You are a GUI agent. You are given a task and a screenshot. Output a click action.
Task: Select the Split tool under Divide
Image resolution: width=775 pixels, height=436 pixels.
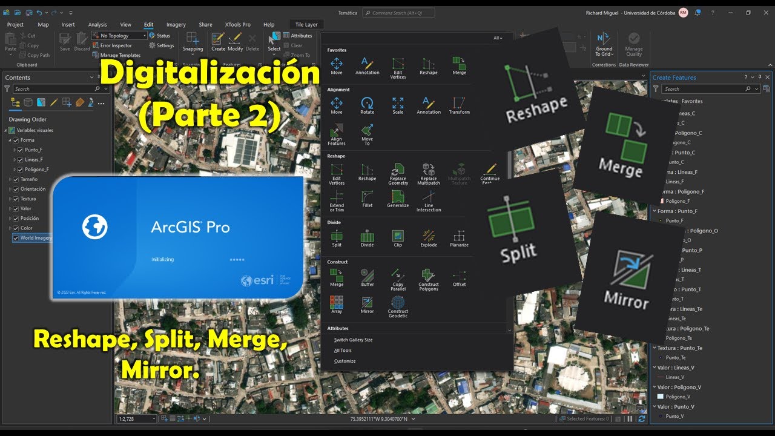click(x=337, y=238)
